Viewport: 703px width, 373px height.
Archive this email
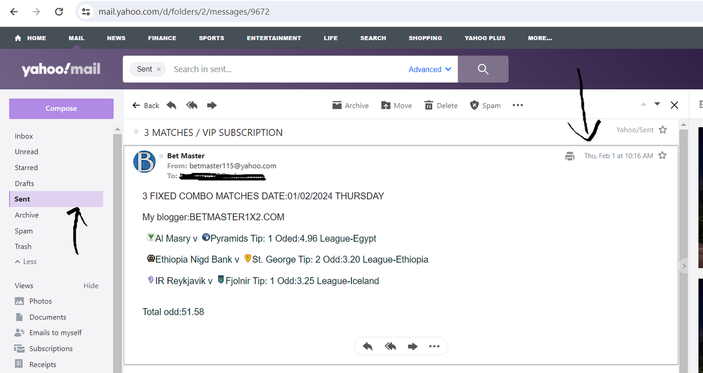(x=350, y=105)
